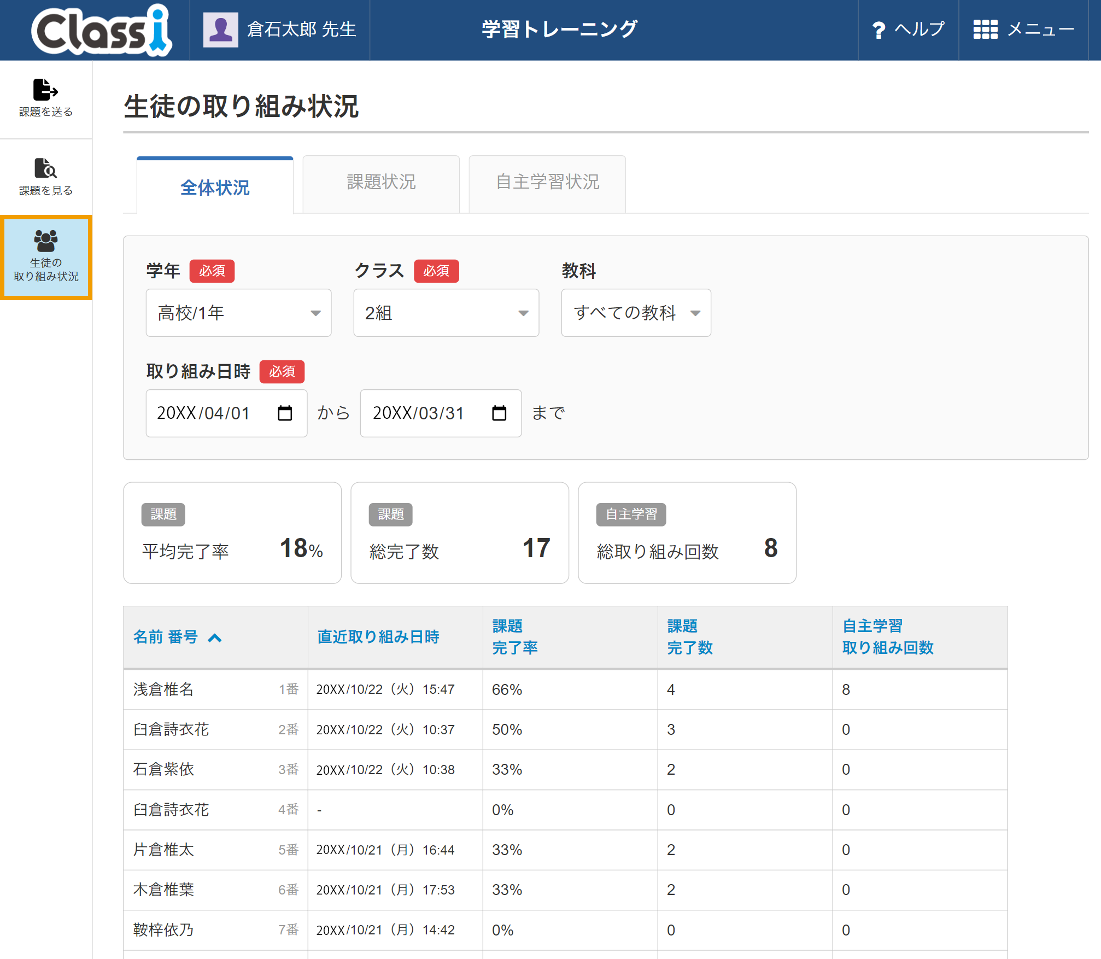This screenshot has height=959, width=1101.
Task: Click the 倉石太郎 先生 user name
Action: tap(301, 29)
